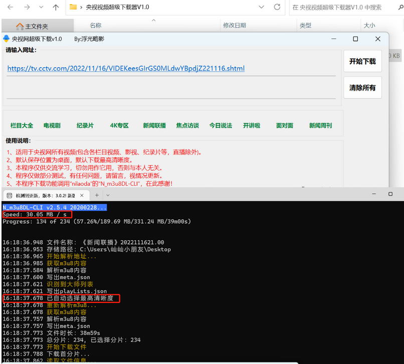The image size is (404, 364).
Task: Minimize the terminal window
Action: click(x=374, y=194)
